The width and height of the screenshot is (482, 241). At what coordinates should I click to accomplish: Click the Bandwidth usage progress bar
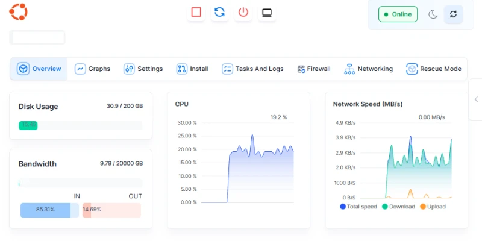pos(81,183)
